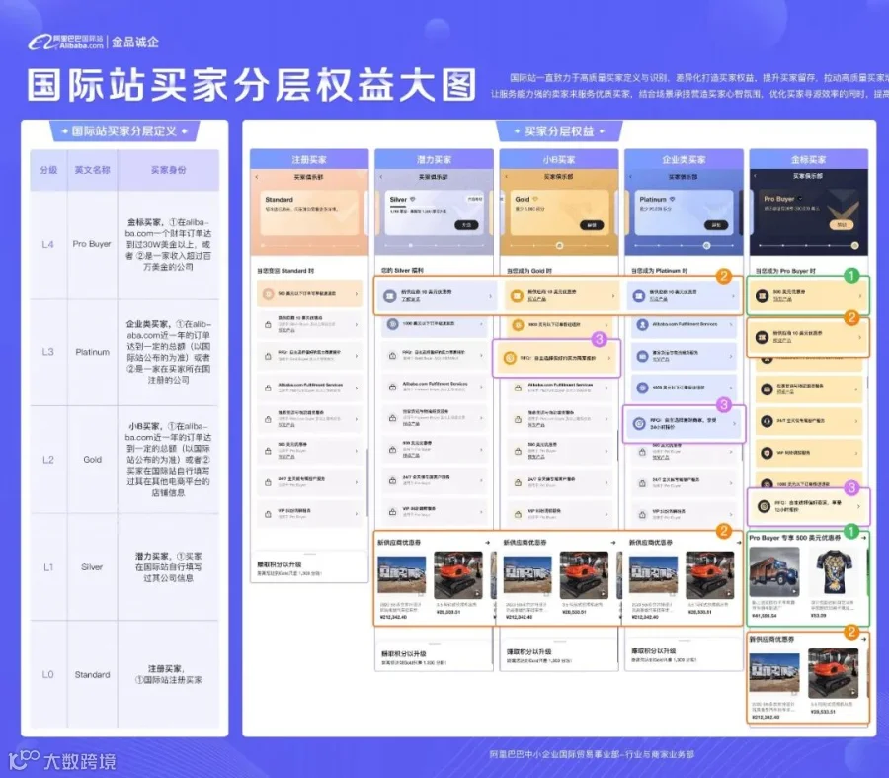Click the arrow next to Gold's 新供应商优惠券 heading
The width and height of the screenshot is (889, 778).
coord(612,543)
